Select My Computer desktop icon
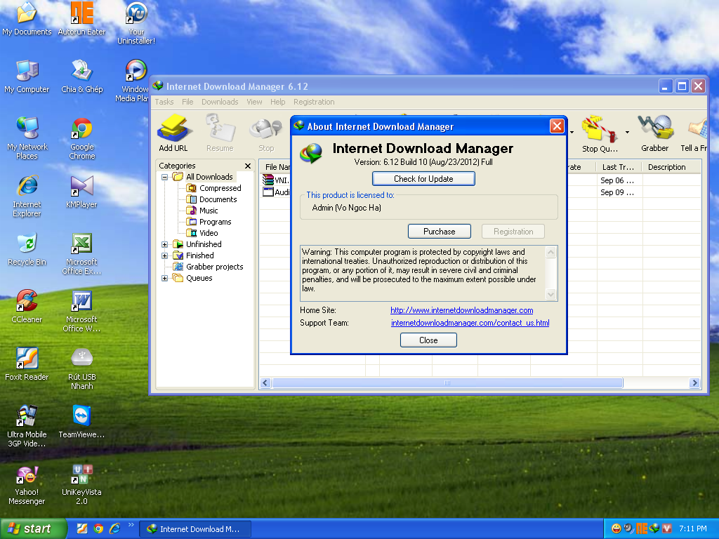 tap(27, 76)
